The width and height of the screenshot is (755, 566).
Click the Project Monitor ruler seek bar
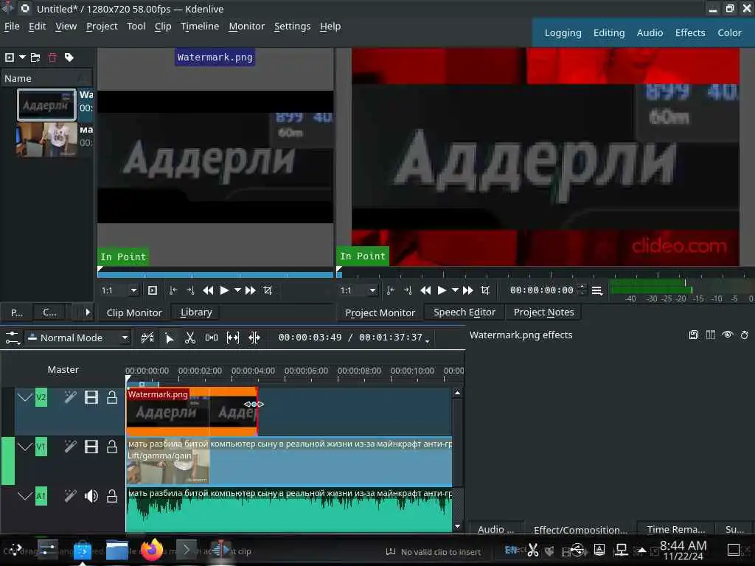click(546, 274)
